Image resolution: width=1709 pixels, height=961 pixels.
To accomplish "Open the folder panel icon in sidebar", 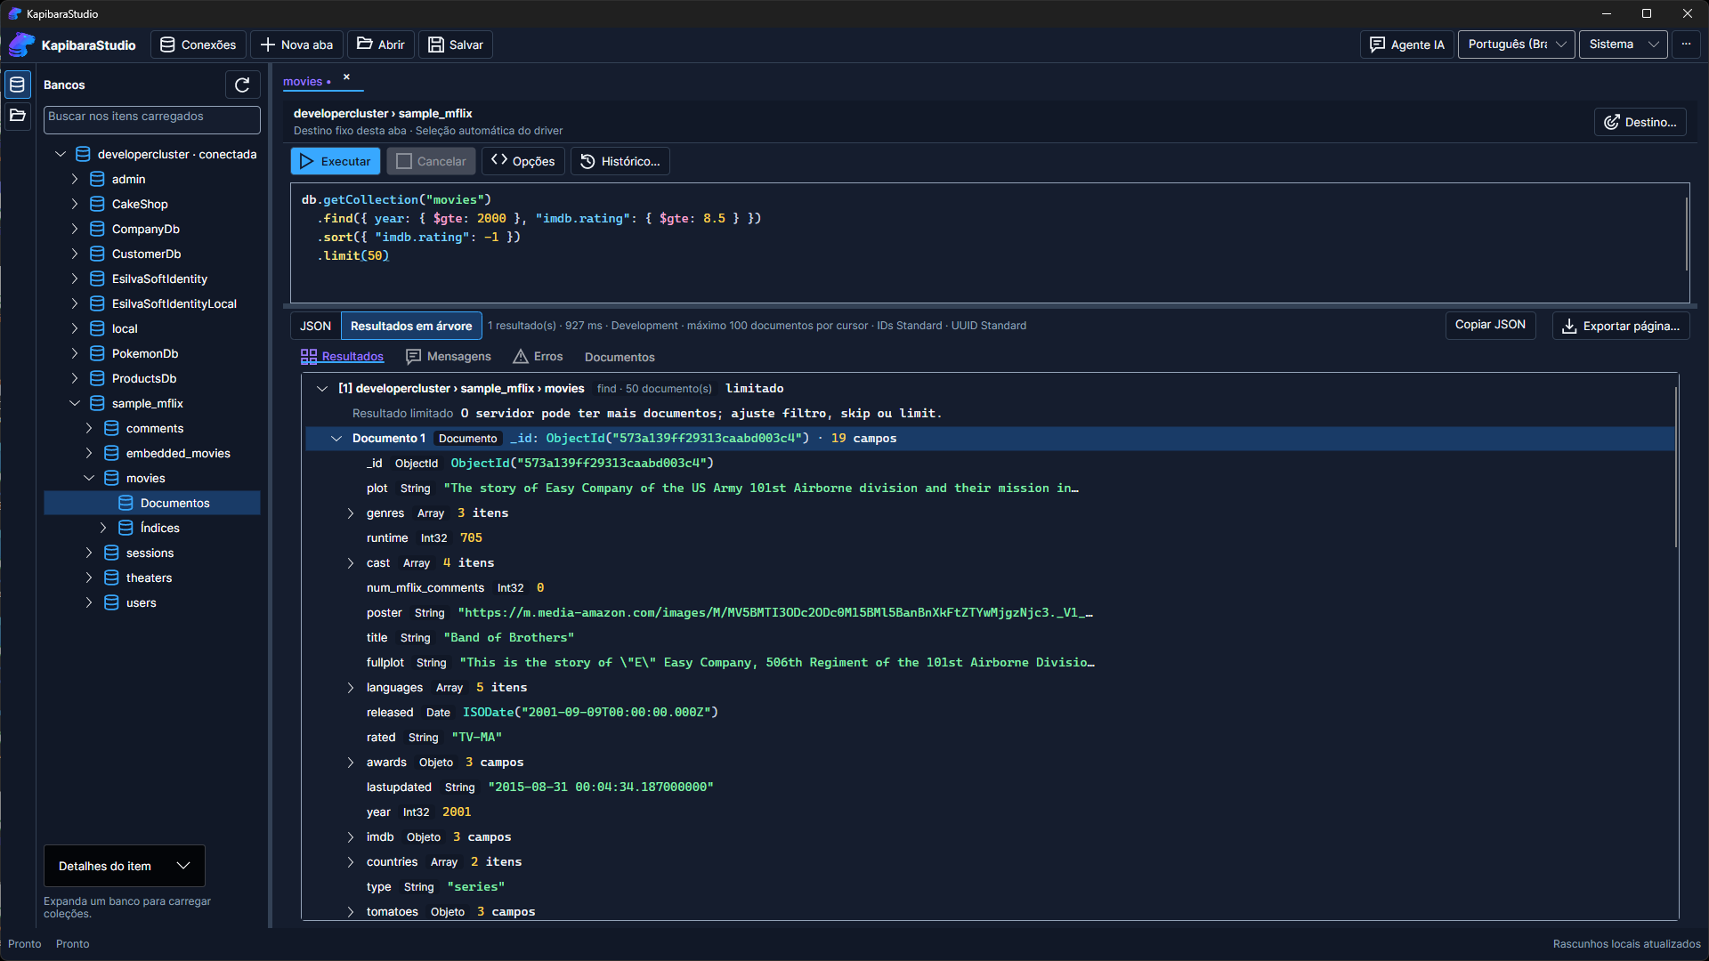I will tap(17, 116).
